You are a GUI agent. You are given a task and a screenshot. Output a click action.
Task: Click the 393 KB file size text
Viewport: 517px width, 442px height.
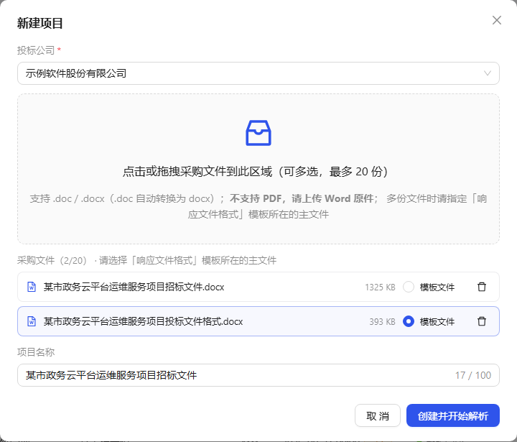coord(382,321)
